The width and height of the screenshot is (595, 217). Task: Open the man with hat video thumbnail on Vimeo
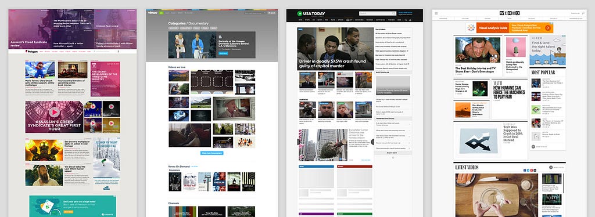[x=234, y=108]
